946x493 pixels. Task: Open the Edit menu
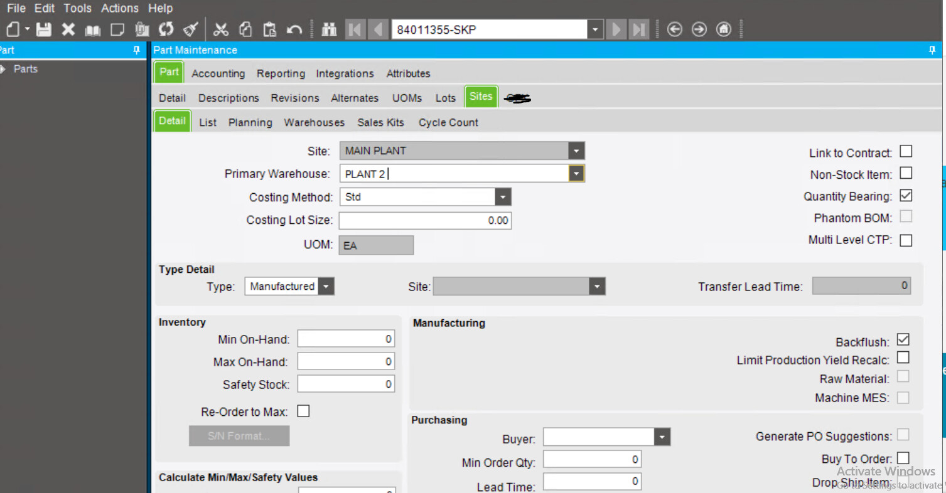[x=45, y=8]
